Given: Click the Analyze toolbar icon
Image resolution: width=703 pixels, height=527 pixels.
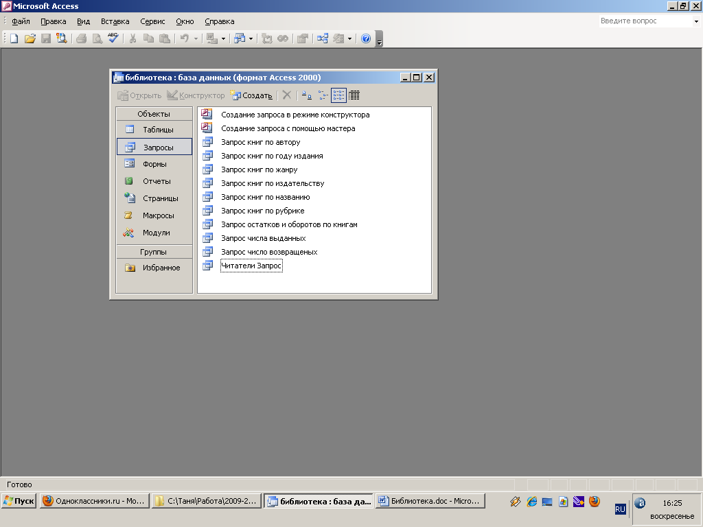Looking at the screenshot, I should [240, 38].
